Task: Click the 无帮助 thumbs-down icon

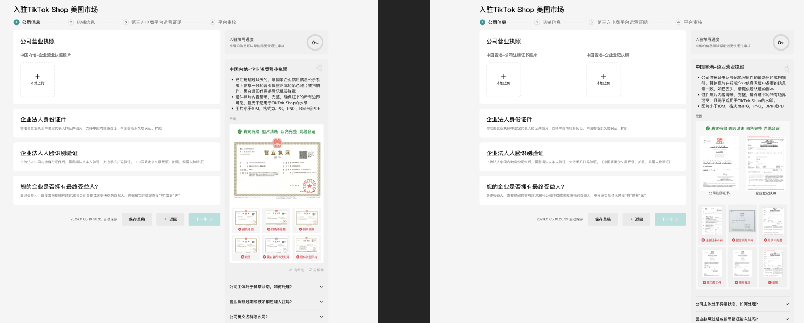Action: (x=311, y=270)
